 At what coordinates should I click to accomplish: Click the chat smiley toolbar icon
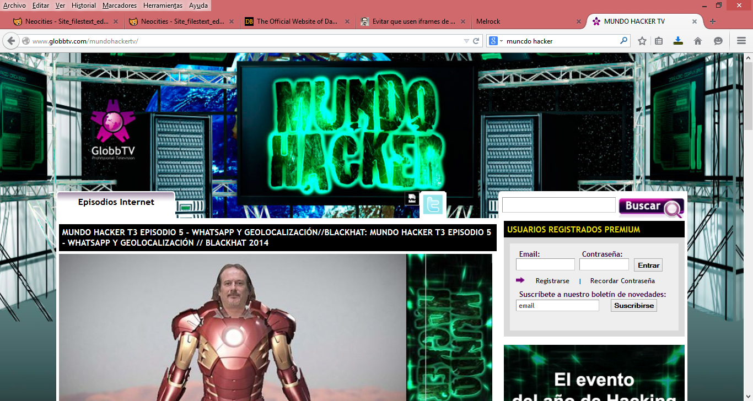tap(718, 41)
